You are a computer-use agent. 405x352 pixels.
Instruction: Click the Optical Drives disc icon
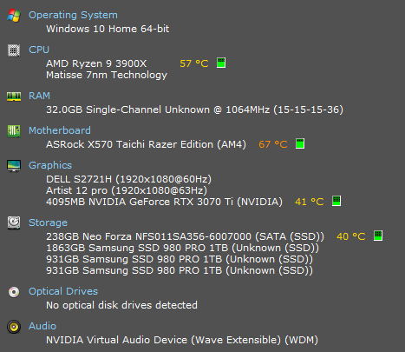point(14,292)
